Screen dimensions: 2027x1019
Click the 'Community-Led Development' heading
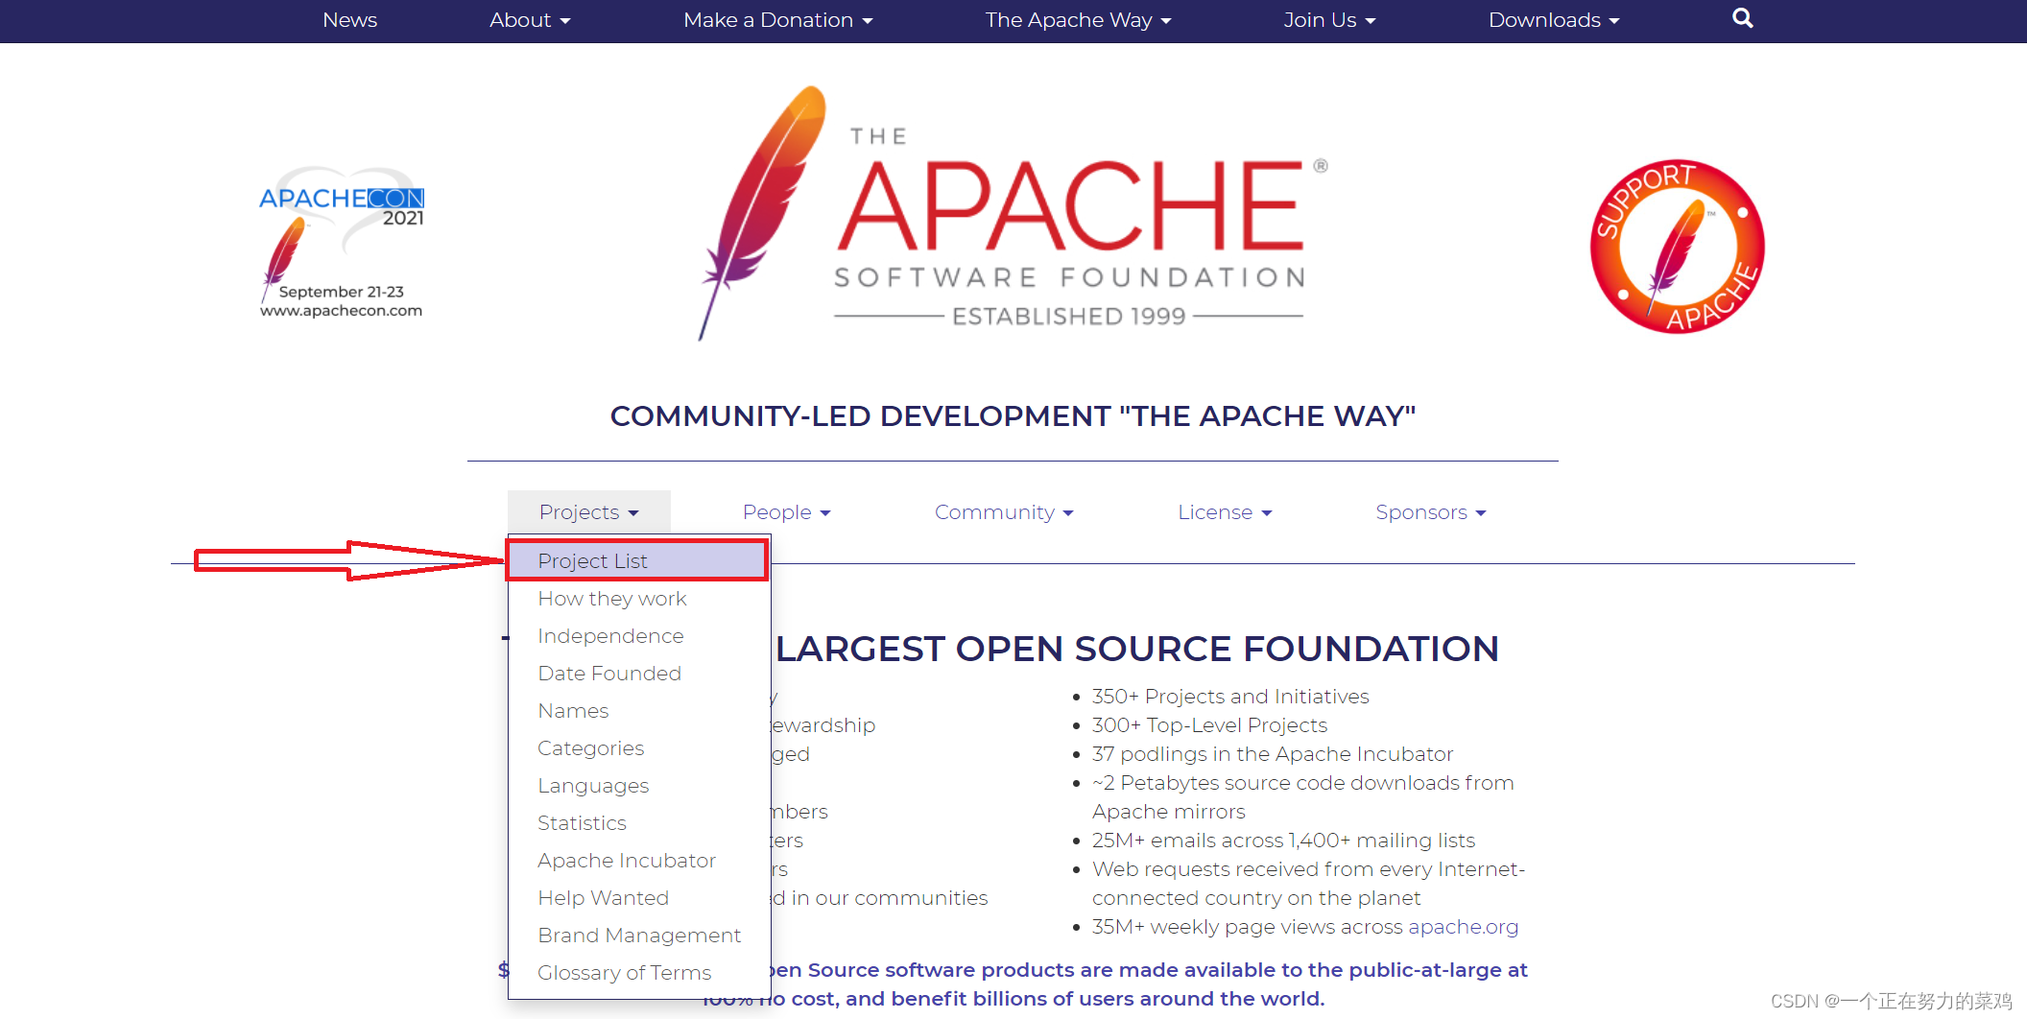[1013, 416]
